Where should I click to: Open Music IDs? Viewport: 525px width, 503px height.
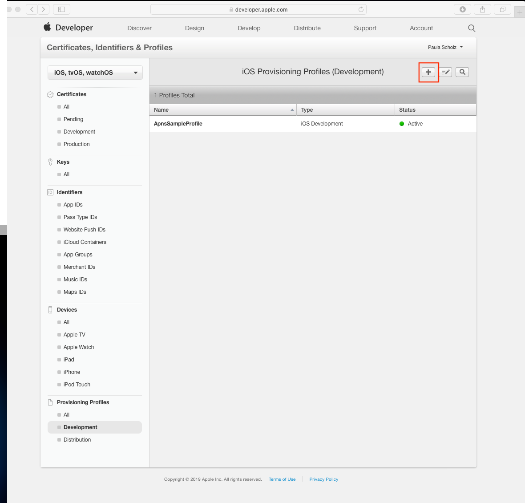(75, 279)
